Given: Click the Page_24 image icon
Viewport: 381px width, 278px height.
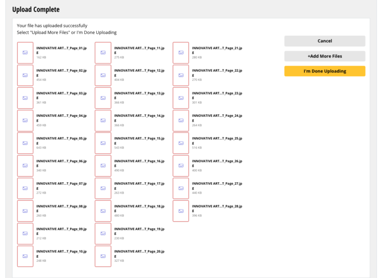Looking at the screenshot, I should [x=181, y=121].
